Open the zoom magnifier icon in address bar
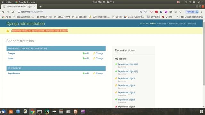Image resolution: width=205 pixels, height=115 pixels. point(141,12)
